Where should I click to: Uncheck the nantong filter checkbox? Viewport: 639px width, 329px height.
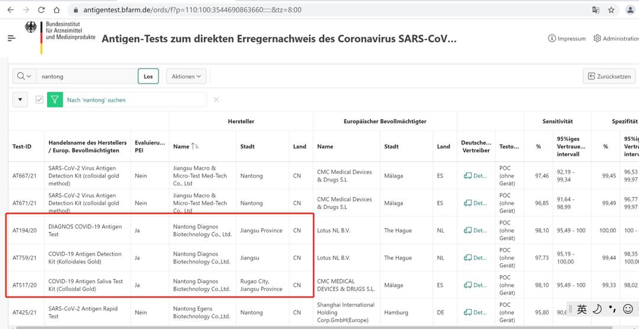[39, 100]
